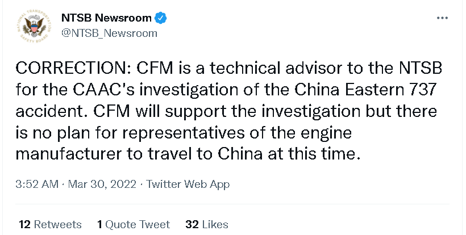
Task: Open the @NTSB_Newsroom handle link
Action: 109,33
